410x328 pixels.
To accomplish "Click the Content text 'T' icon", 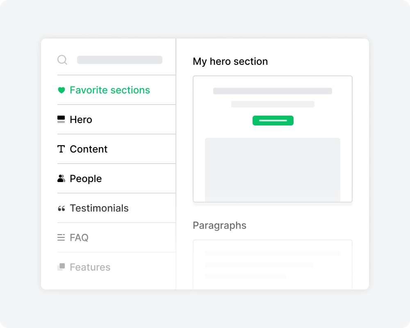I will point(61,149).
